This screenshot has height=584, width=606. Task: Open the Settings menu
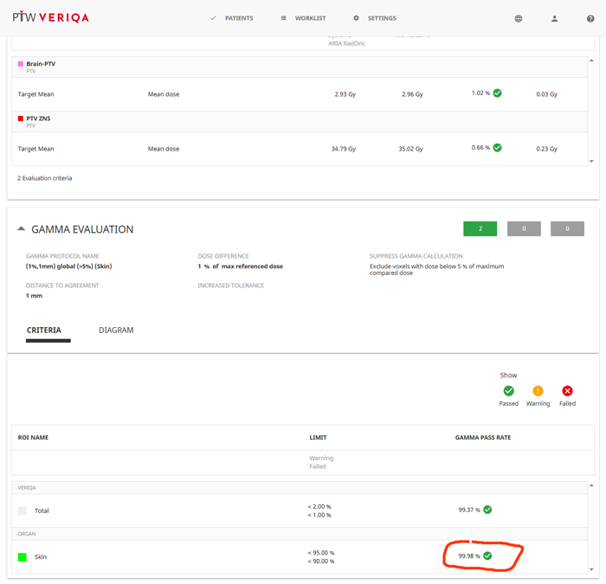tap(382, 18)
